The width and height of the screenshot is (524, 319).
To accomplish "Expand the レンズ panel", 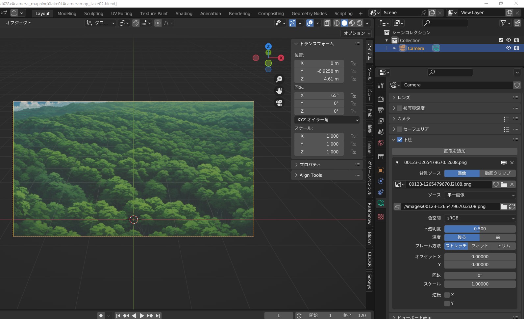I will point(404,98).
